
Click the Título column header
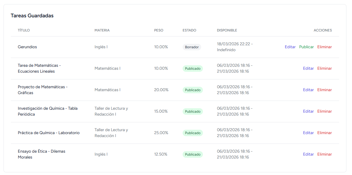point(24,30)
